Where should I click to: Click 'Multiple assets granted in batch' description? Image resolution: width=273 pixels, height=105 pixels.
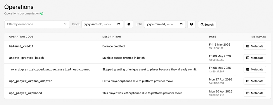coord(123,58)
